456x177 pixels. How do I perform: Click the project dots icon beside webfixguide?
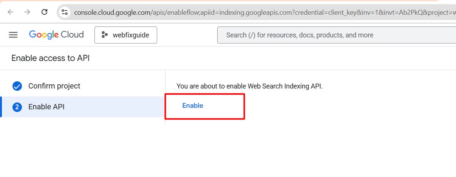(105, 35)
